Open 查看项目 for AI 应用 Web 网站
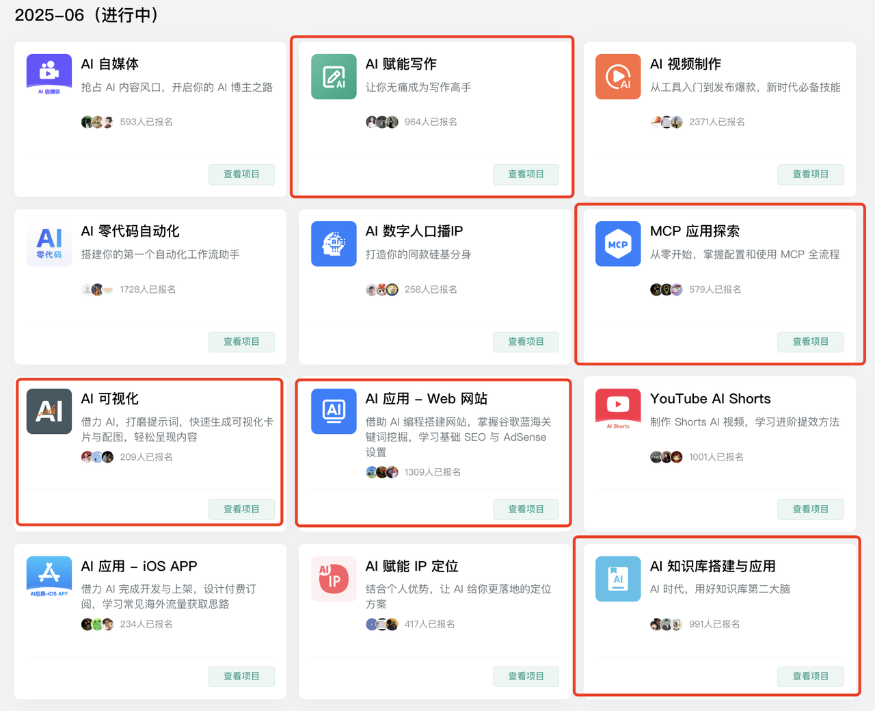Image resolution: width=875 pixels, height=711 pixels. [526, 509]
